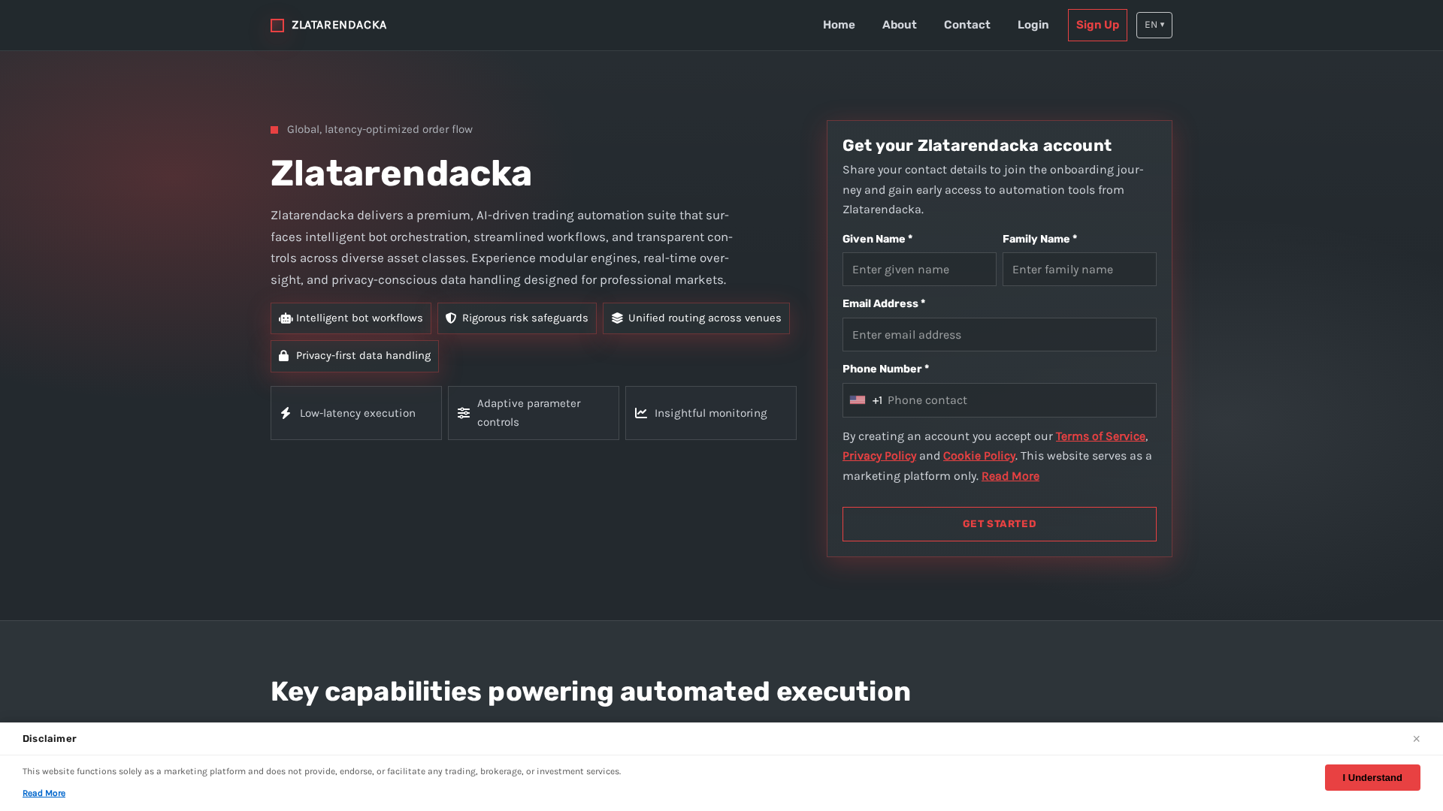Click the Adaptive parameter controls card
The width and height of the screenshot is (1443, 811).
534,413
